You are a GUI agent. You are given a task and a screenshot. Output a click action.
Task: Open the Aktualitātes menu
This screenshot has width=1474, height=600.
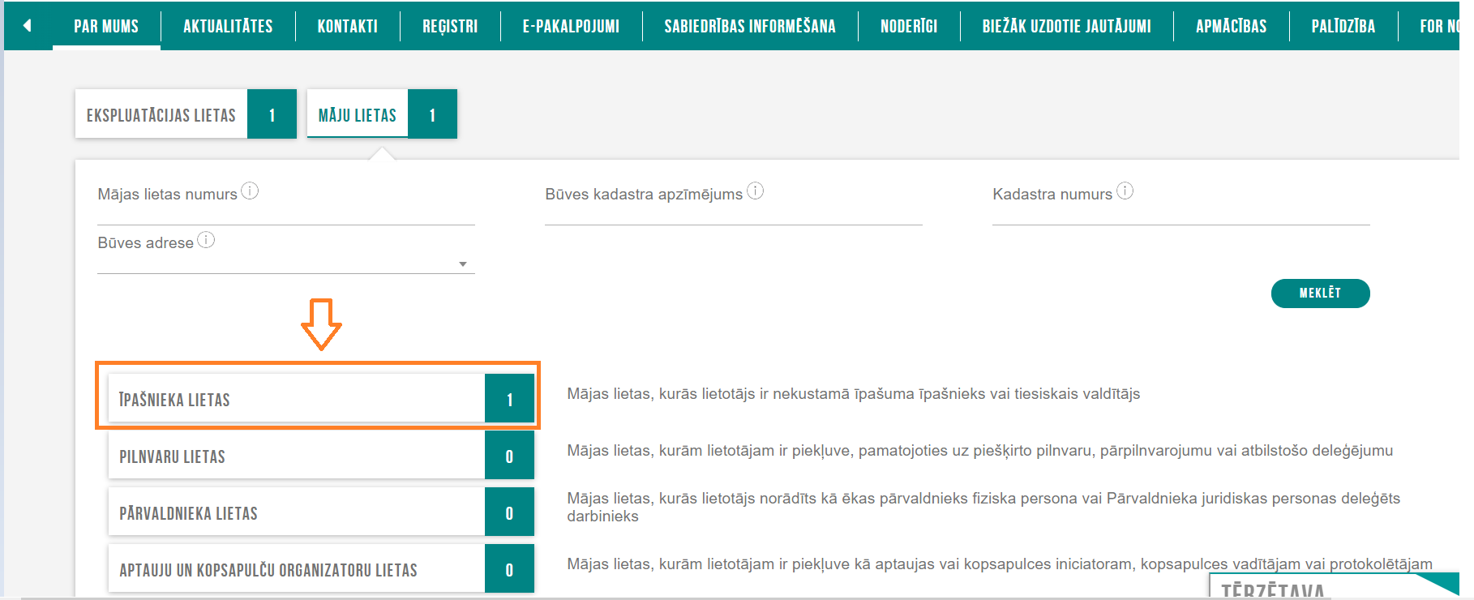tap(228, 26)
